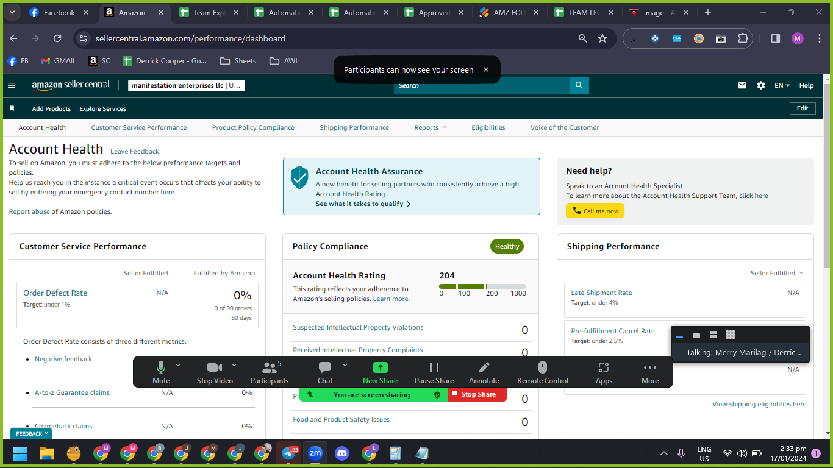The image size is (833, 468).
Task: Mute the Zoom microphone
Action: pyautogui.click(x=161, y=373)
